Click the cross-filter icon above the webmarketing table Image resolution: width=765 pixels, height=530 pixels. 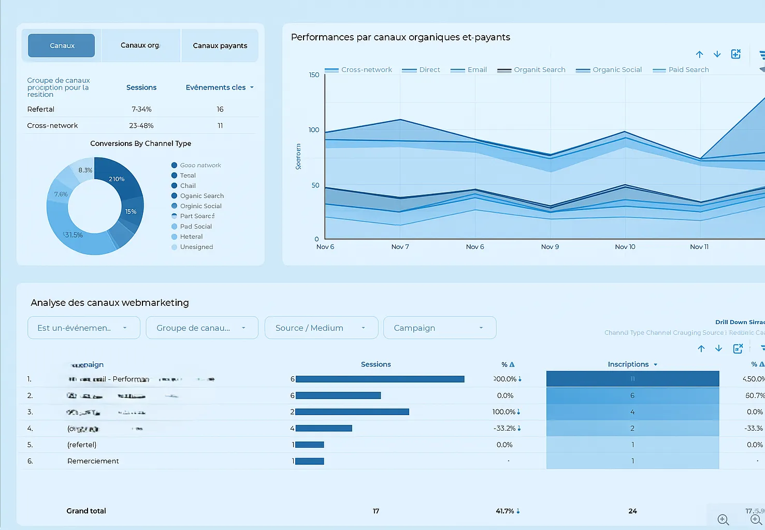[x=738, y=348]
